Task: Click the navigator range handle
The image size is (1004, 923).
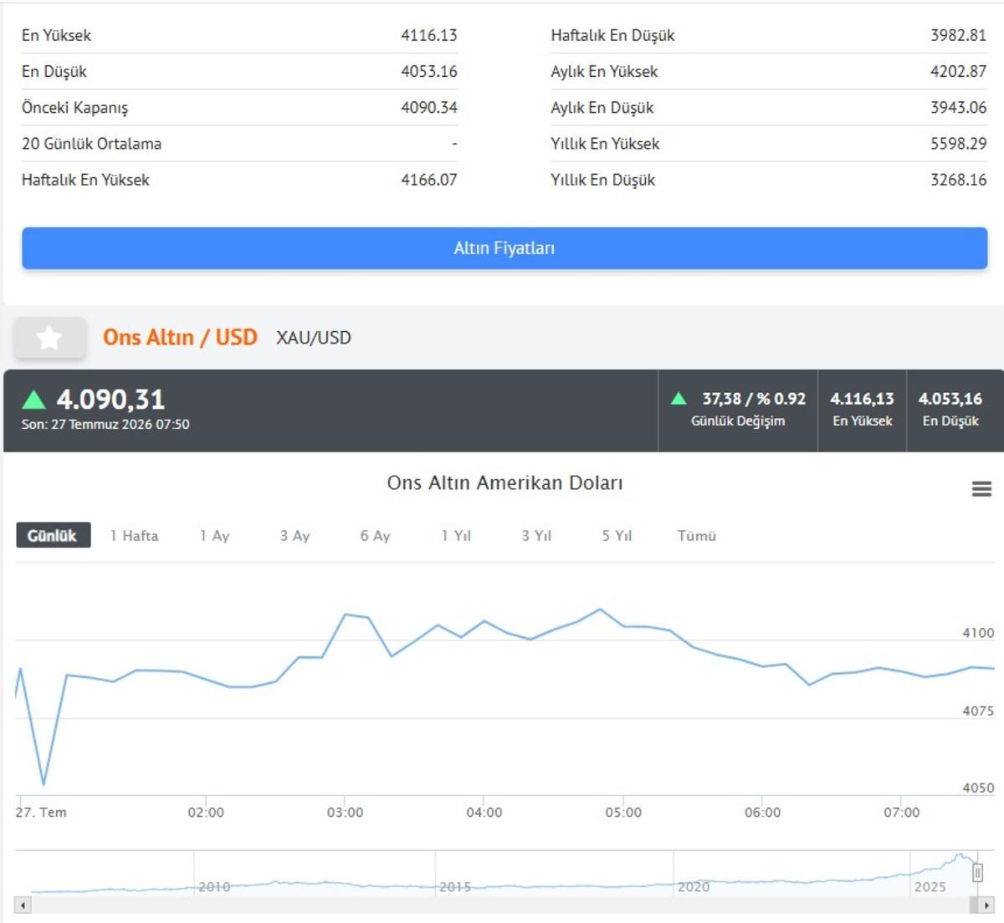Action: tap(977, 874)
